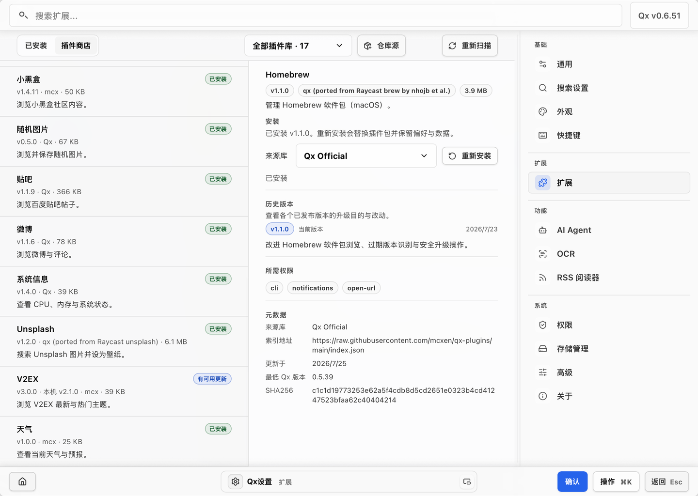
Task: Click the robot icon beside AI Agent
Action: coord(543,230)
